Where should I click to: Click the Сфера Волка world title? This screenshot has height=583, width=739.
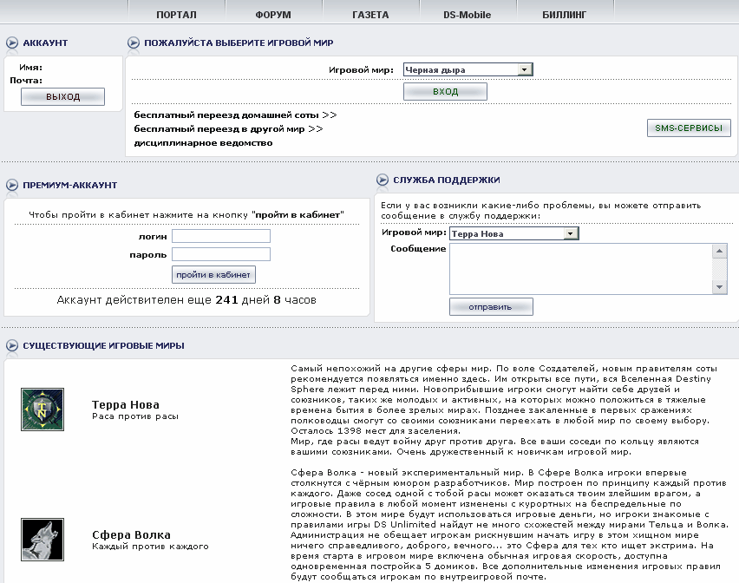pos(131,534)
